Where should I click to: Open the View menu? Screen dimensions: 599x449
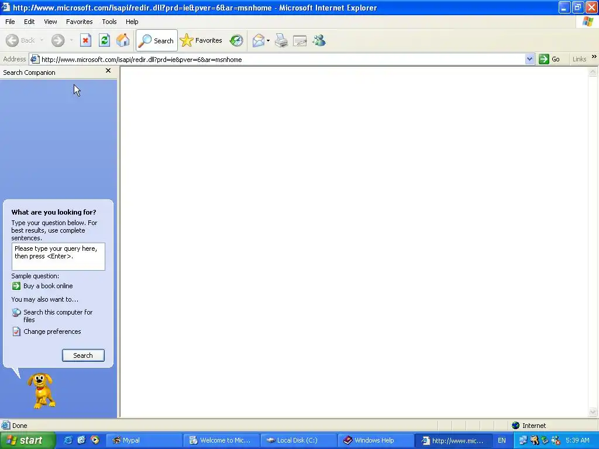point(50,22)
